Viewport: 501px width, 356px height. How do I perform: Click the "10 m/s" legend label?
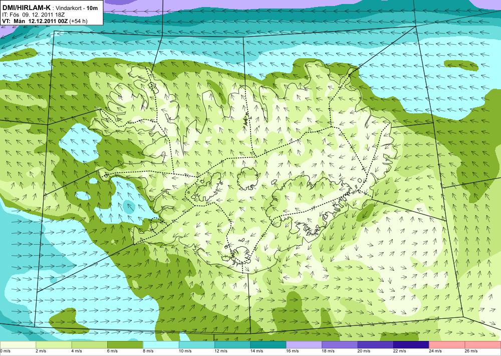pos(185,351)
